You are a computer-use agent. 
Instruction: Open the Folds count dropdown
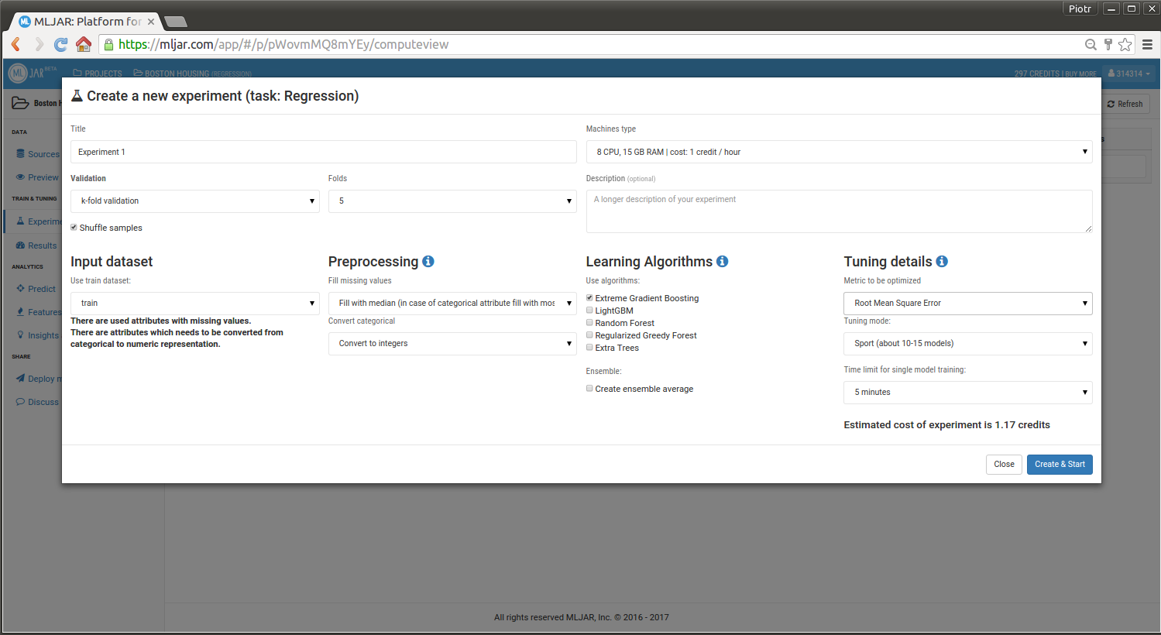pyautogui.click(x=452, y=201)
